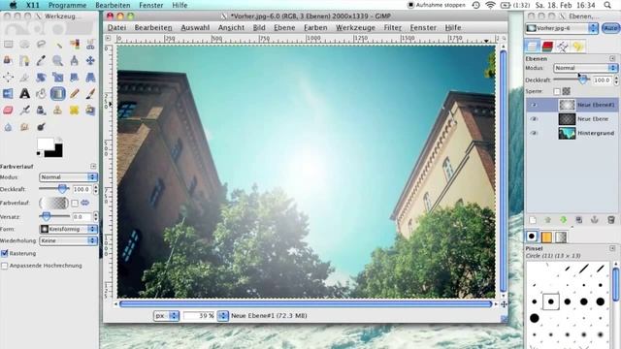Select the Rectangle Select tool

[x=8, y=44]
